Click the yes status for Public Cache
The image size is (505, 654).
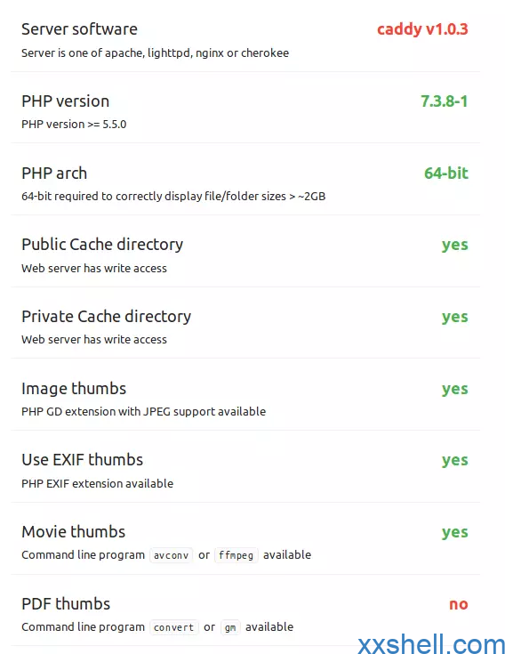point(455,246)
